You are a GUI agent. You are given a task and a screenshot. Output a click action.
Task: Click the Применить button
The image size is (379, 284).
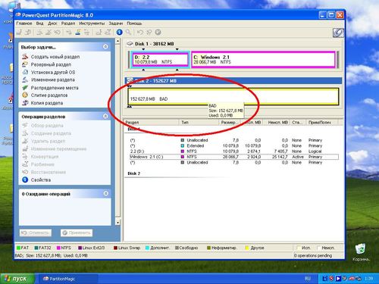(77, 233)
